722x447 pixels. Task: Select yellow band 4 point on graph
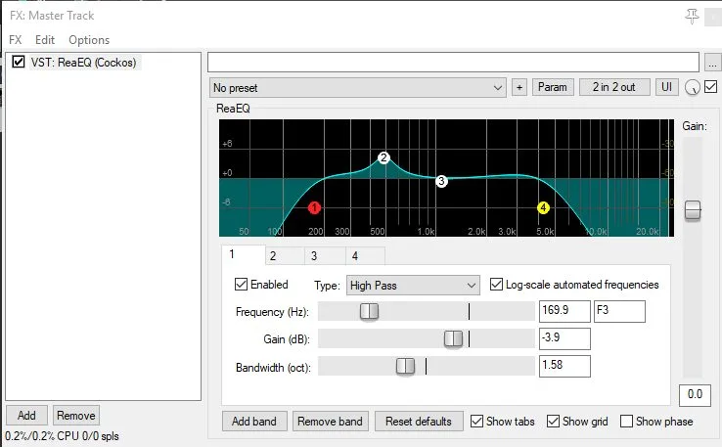tap(544, 207)
